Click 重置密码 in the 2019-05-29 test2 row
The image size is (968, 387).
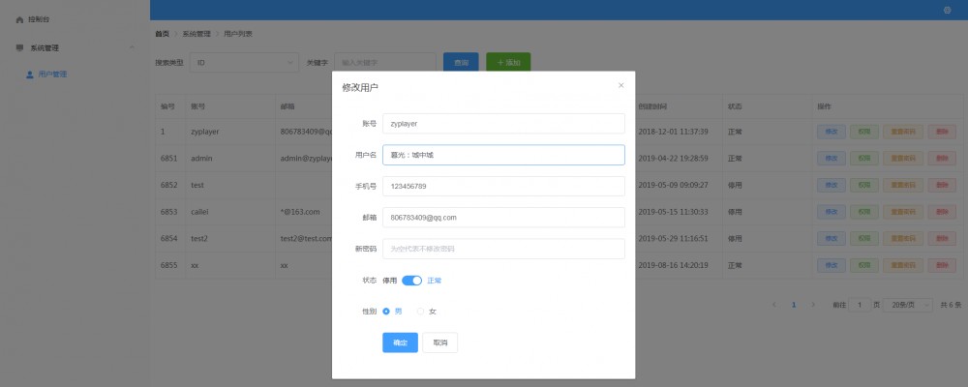903,238
